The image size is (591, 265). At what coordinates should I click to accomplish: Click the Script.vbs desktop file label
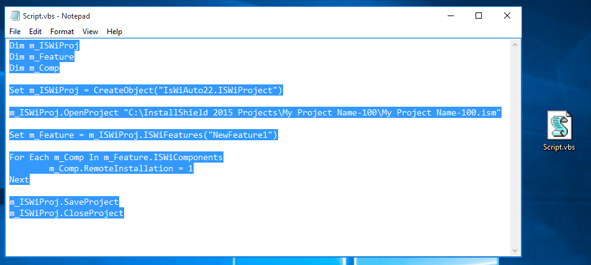(559, 147)
